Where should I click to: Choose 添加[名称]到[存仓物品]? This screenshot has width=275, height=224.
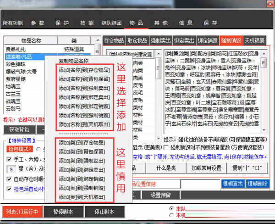pyautogui.click(x=84, y=70)
